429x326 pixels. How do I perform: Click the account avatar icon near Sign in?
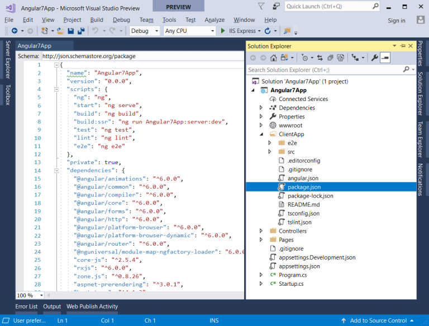point(421,20)
